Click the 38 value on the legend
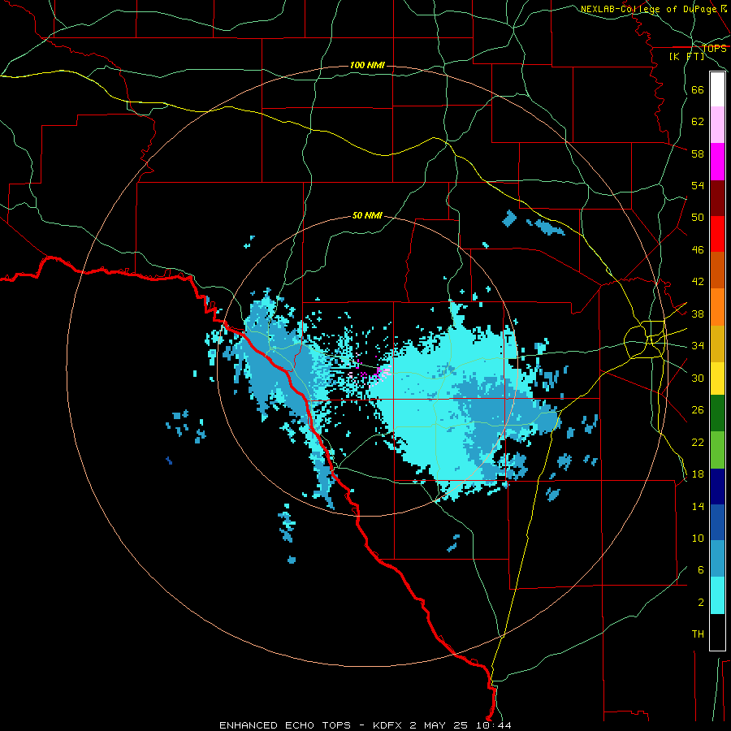The width and height of the screenshot is (731, 731). [698, 314]
